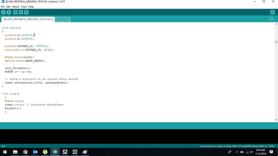Click the 'pinMode(3,OUTPUT);' line
This screenshot has height=156, width=278.
click(x=19, y=35)
